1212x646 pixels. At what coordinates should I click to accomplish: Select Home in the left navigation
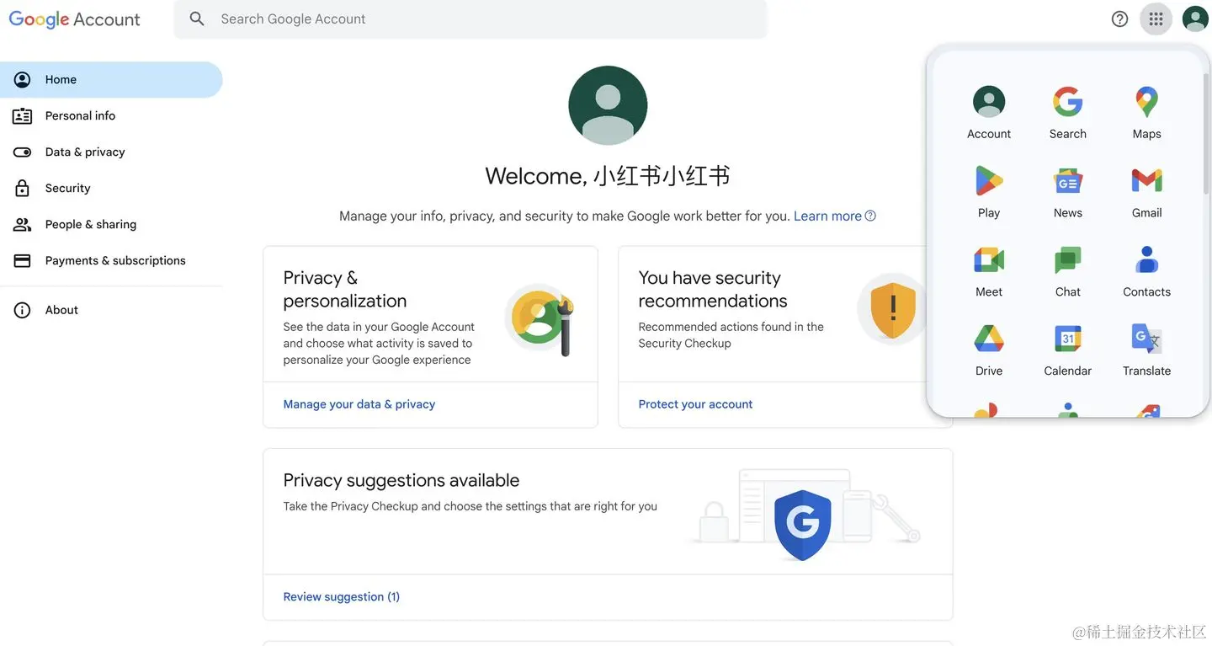111,79
